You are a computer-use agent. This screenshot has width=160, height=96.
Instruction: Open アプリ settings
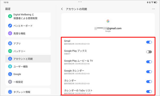click(x=28, y=43)
